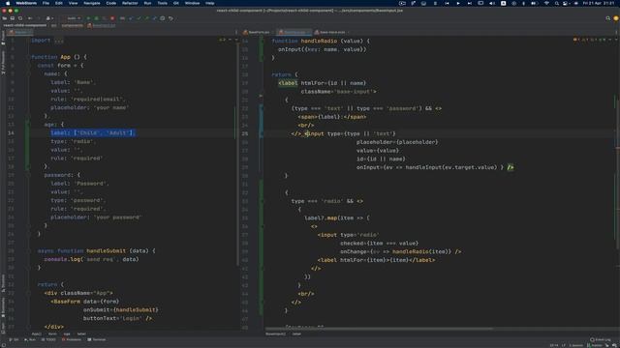Viewport: 620px width, 348px height.
Task: Open the Help menu
Action: tap(209, 3)
